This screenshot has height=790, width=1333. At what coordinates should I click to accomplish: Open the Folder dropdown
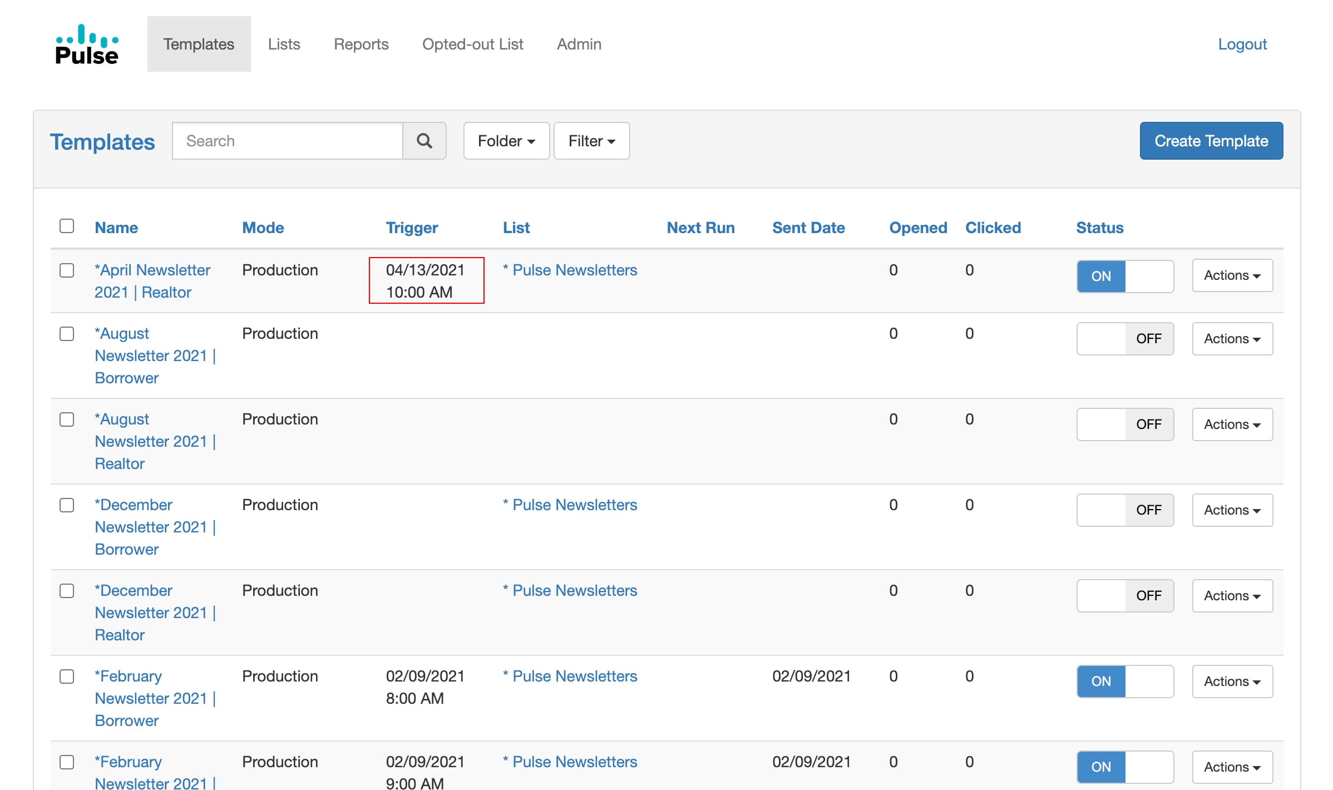[506, 141]
